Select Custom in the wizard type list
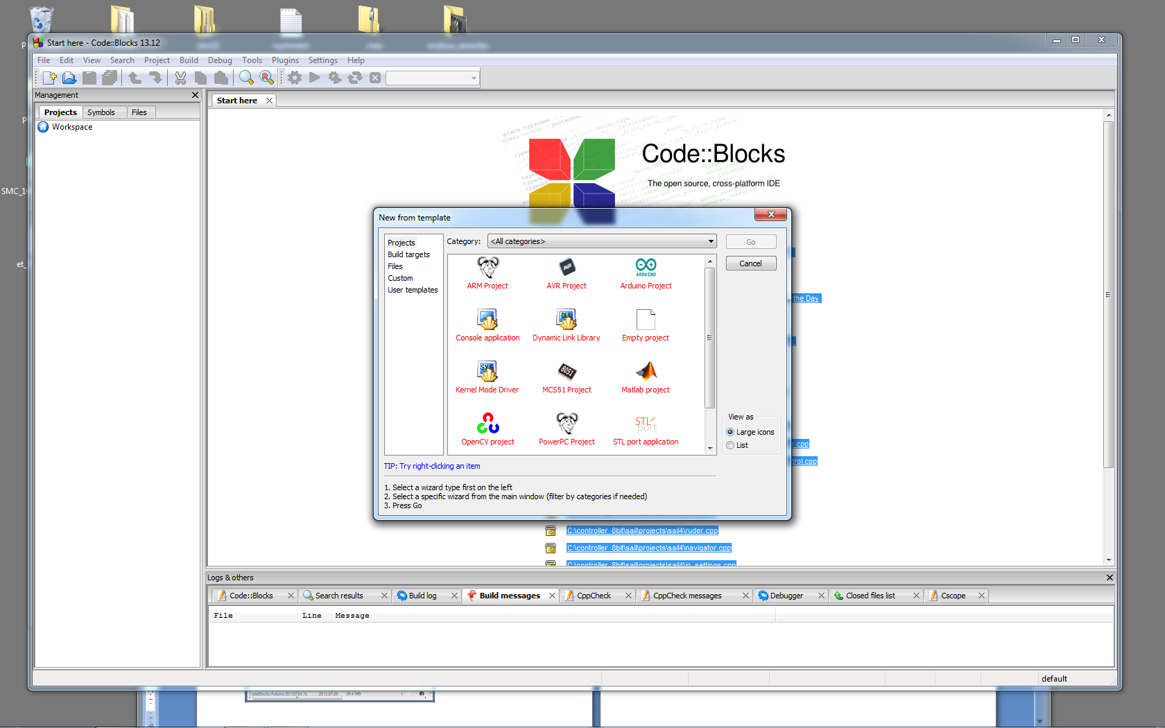Screen dimensions: 1165x728 401,278
